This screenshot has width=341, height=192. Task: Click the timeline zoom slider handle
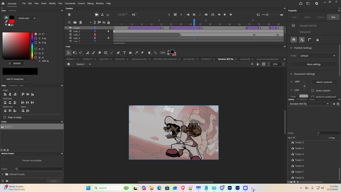(267, 15)
